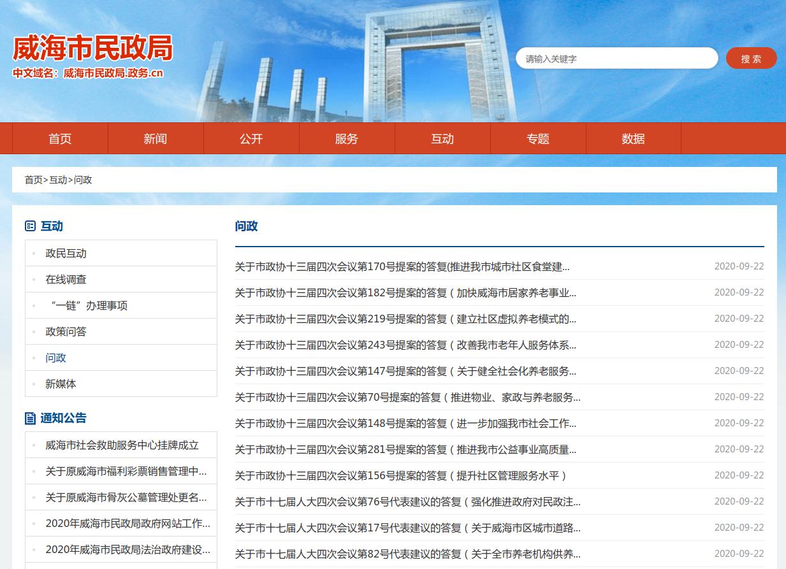Click the 通知公告 document icon

[x=30, y=418]
